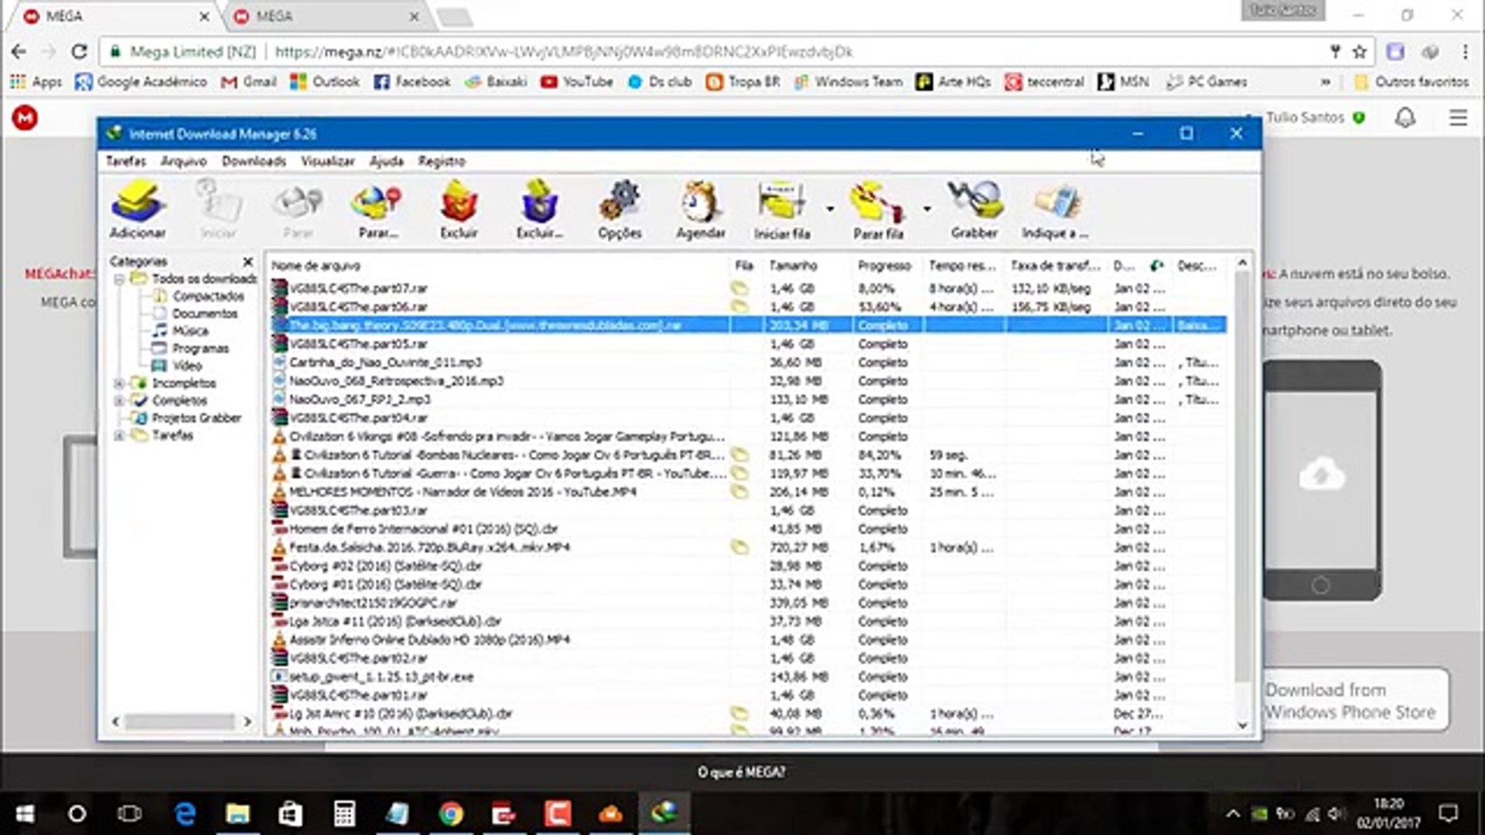Open the Grabber tool icon
The height and width of the screenshot is (835, 1485).
(975, 210)
